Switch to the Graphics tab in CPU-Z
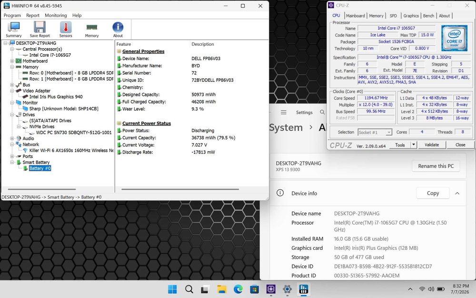The width and height of the screenshot is (476, 298). 411,16
